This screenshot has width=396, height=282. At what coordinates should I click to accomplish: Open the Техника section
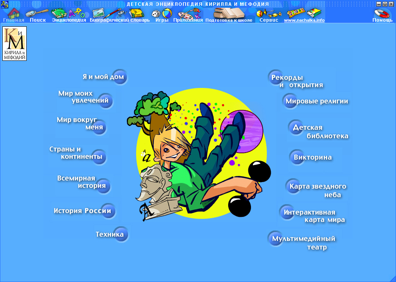pyautogui.click(x=112, y=234)
